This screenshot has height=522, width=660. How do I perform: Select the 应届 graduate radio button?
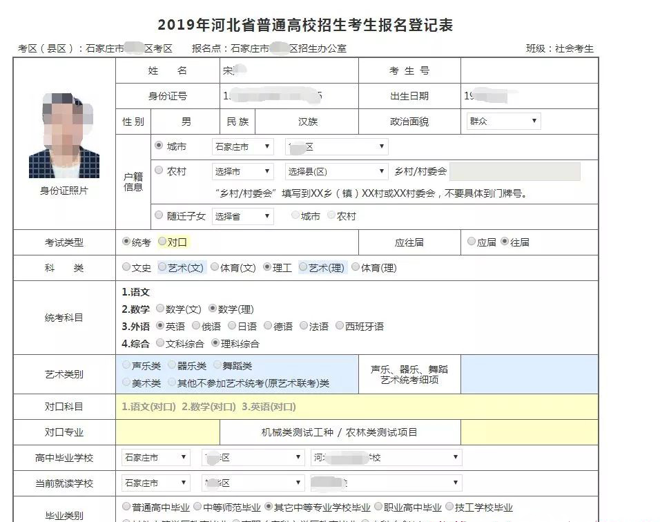pos(472,242)
